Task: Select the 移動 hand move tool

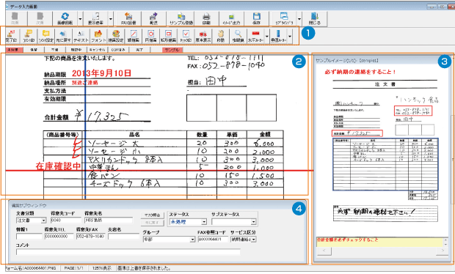Action: 221,36
